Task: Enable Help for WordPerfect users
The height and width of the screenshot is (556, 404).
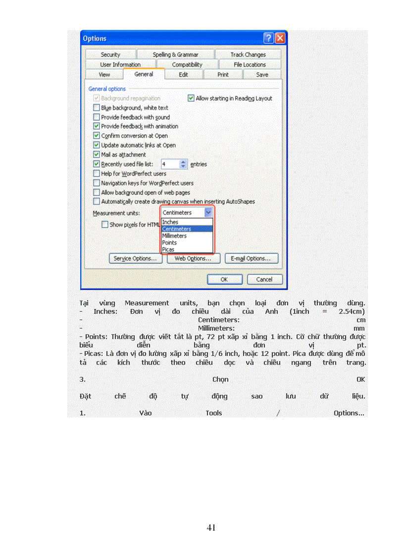Action: coord(97,173)
